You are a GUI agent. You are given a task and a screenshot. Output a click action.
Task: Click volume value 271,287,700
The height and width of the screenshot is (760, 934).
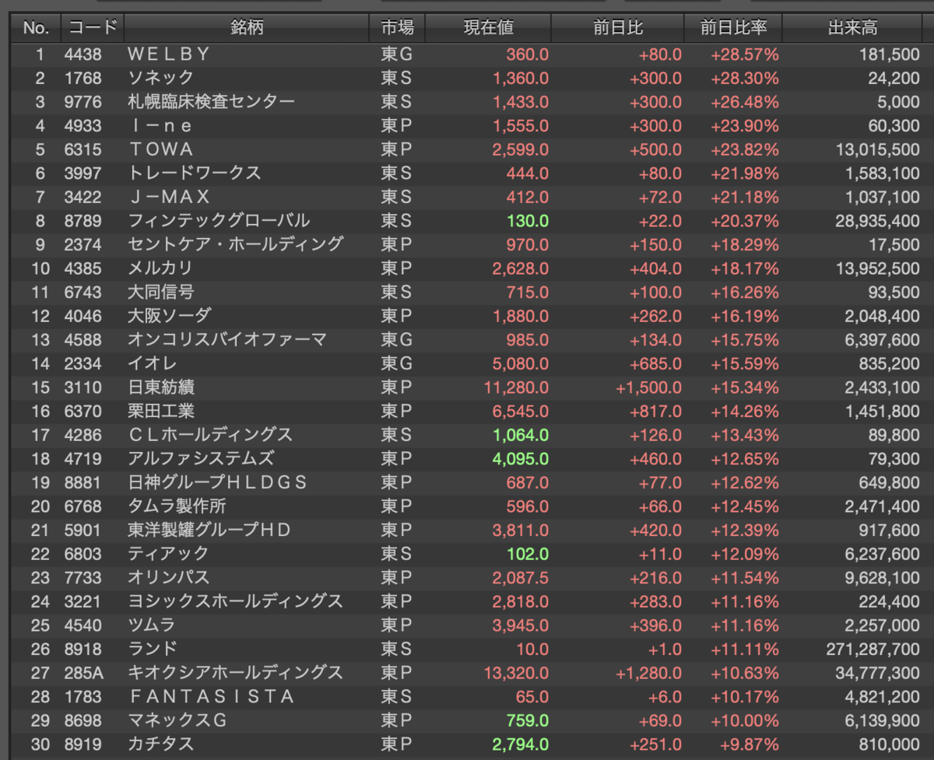coord(873,648)
